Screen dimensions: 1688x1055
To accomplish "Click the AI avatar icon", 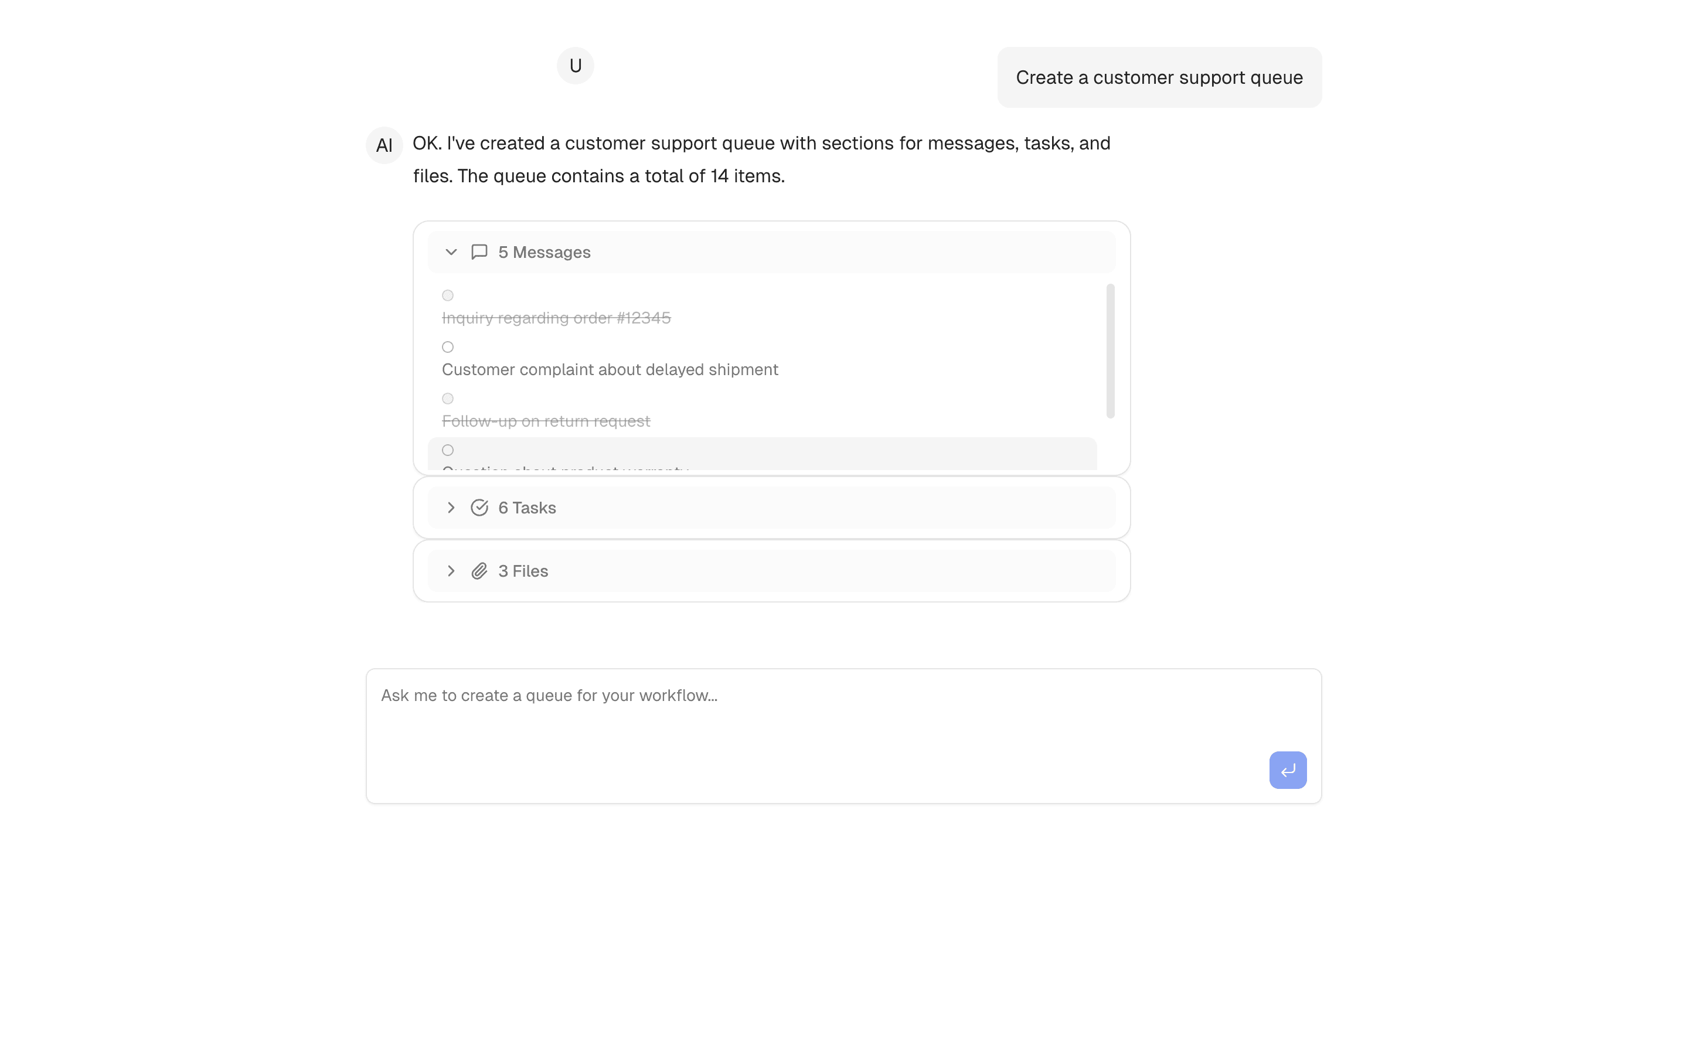I will pyautogui.click(x=384, y=144).
